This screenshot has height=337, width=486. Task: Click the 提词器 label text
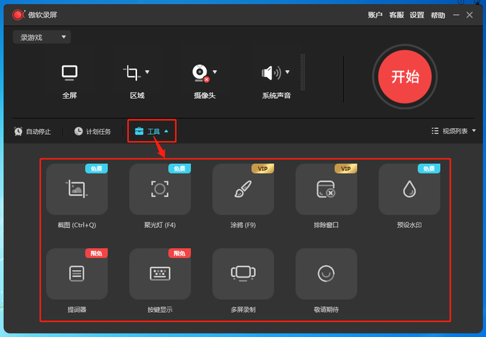point(77,309)
